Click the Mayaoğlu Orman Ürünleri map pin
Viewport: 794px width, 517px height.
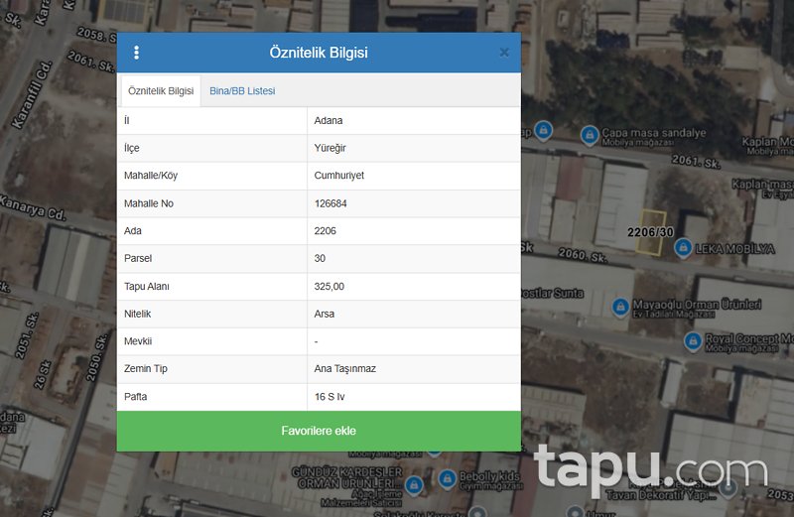coord(621,307)
